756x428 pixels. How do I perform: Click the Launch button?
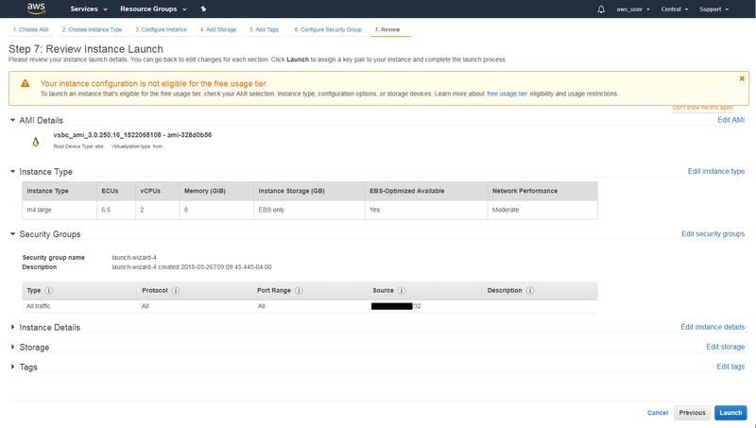tap(730, 413)
